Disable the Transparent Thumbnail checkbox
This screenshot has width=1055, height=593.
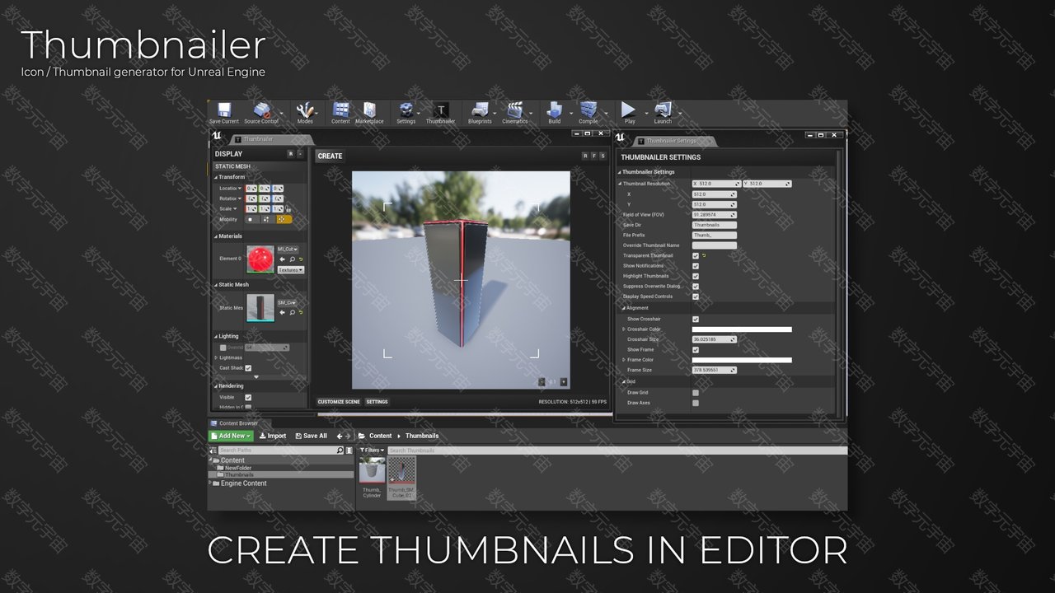(696, 256)
